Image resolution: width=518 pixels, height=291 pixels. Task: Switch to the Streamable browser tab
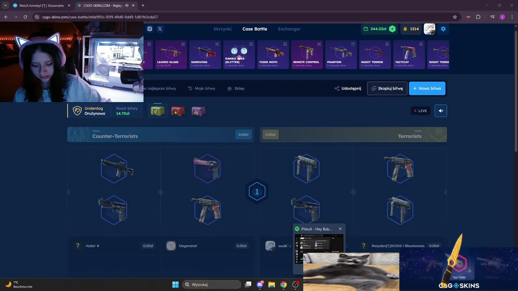pyautogui.click(x=42, y=6)
